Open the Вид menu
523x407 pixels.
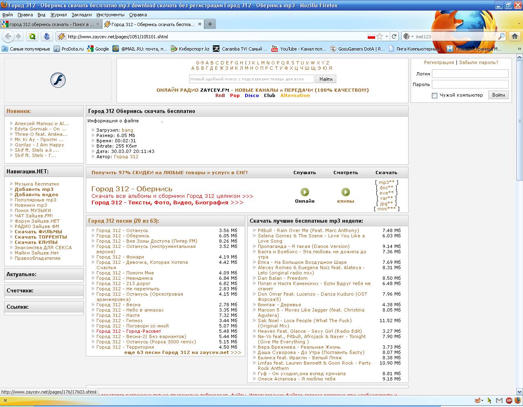pyautogui.click(x=42, y=15)
